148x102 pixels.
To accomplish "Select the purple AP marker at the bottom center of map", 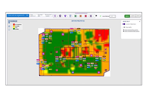I will point(73,72).
